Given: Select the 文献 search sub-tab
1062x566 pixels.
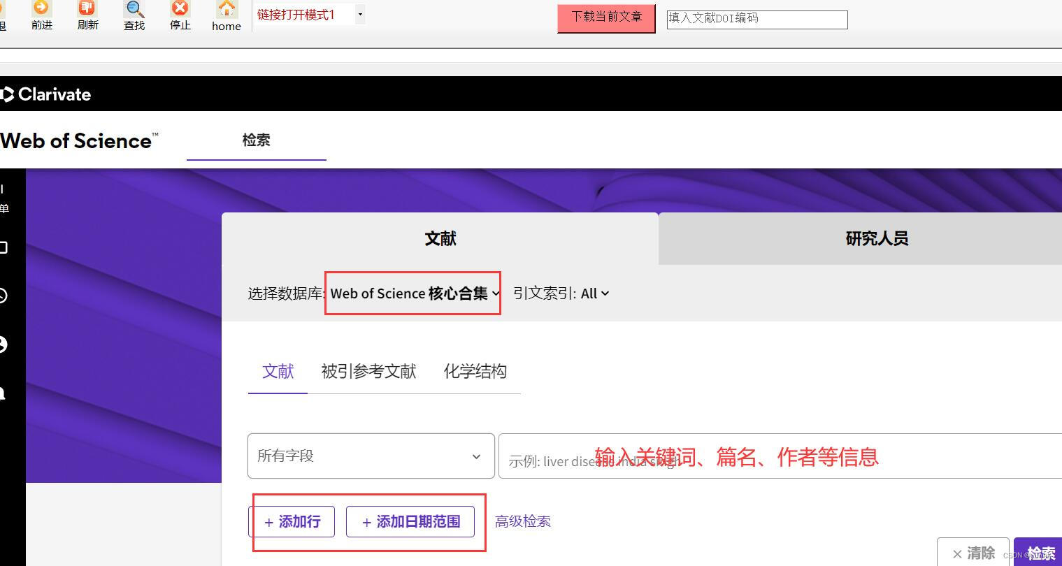Looking at the screenshot, I should 278,371.
